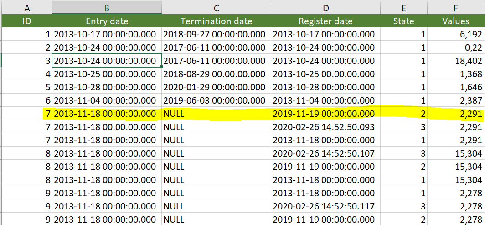Viewport: 485px width, 225px height.
Task: Select register date 2019-11-19 in ID 8 row
Action: [x=326, y=166]
